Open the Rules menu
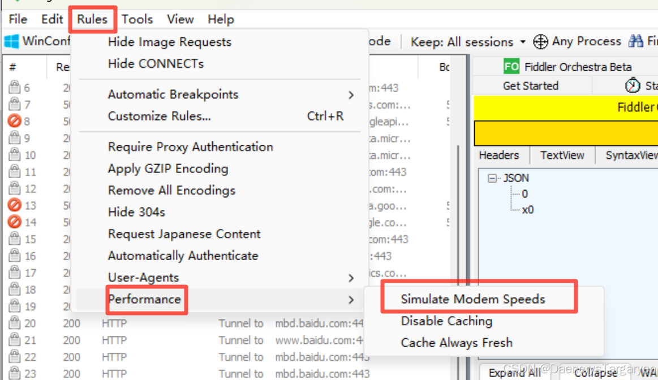 92,19
